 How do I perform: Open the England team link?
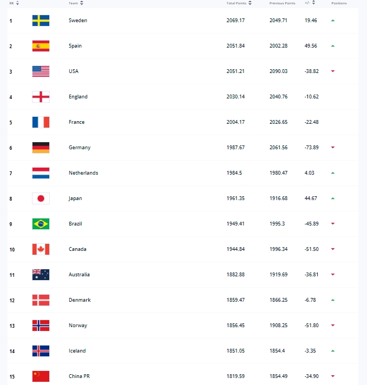(78, 97)
